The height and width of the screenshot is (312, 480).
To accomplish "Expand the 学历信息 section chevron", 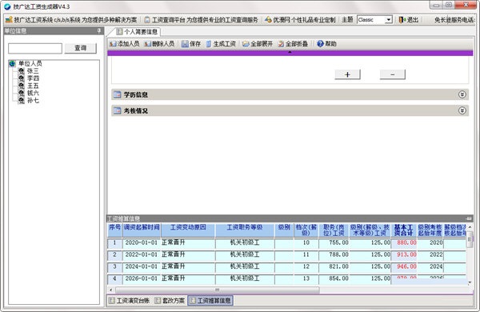I will 462,94.
